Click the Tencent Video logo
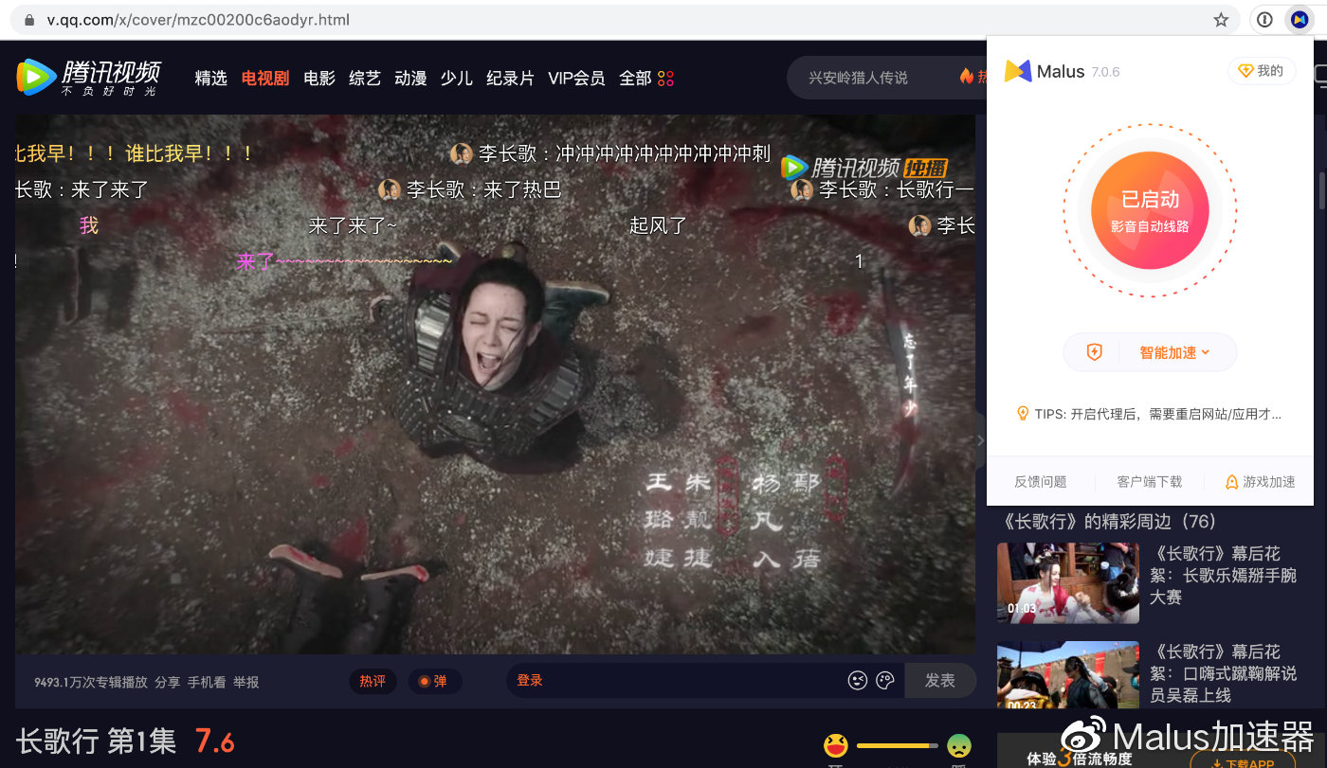 click(x=88, y=78)
